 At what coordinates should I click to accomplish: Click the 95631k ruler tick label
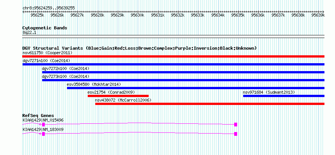coord(158,15)
